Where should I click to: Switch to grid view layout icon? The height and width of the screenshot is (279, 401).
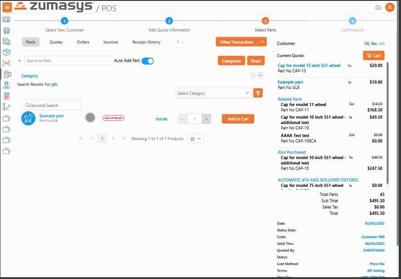[x=252, y=75]
